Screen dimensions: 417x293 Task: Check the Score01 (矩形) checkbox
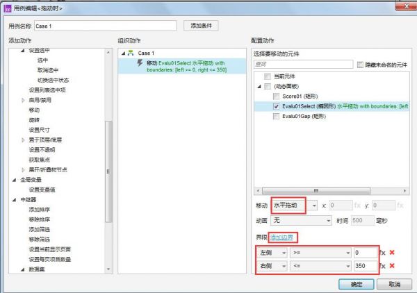pos(276,97)
